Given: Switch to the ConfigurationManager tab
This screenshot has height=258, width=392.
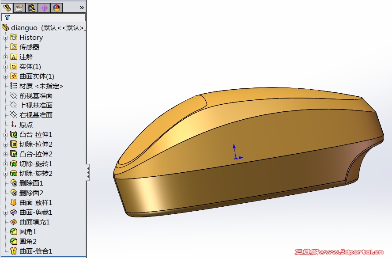Looking at the screenshot, I should (x=32, y=8).
